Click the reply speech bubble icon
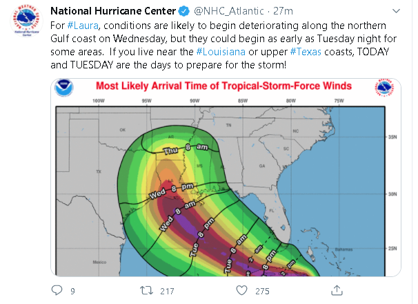Viewport: 418px width, 304px height. [57, 290]
